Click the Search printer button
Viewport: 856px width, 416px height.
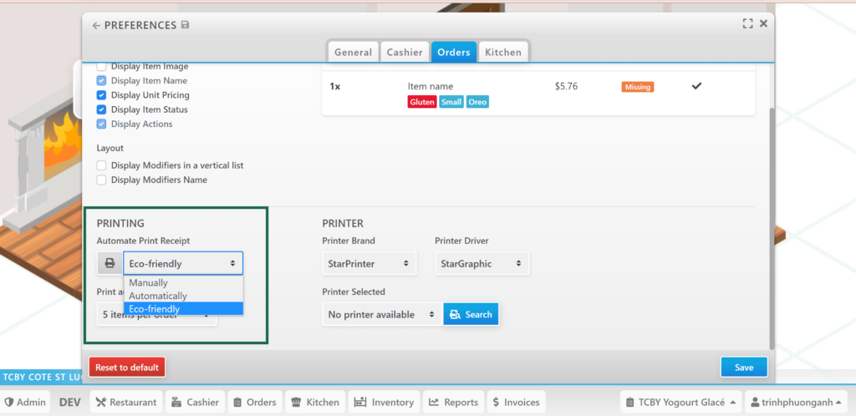click(x=471, y=315)
